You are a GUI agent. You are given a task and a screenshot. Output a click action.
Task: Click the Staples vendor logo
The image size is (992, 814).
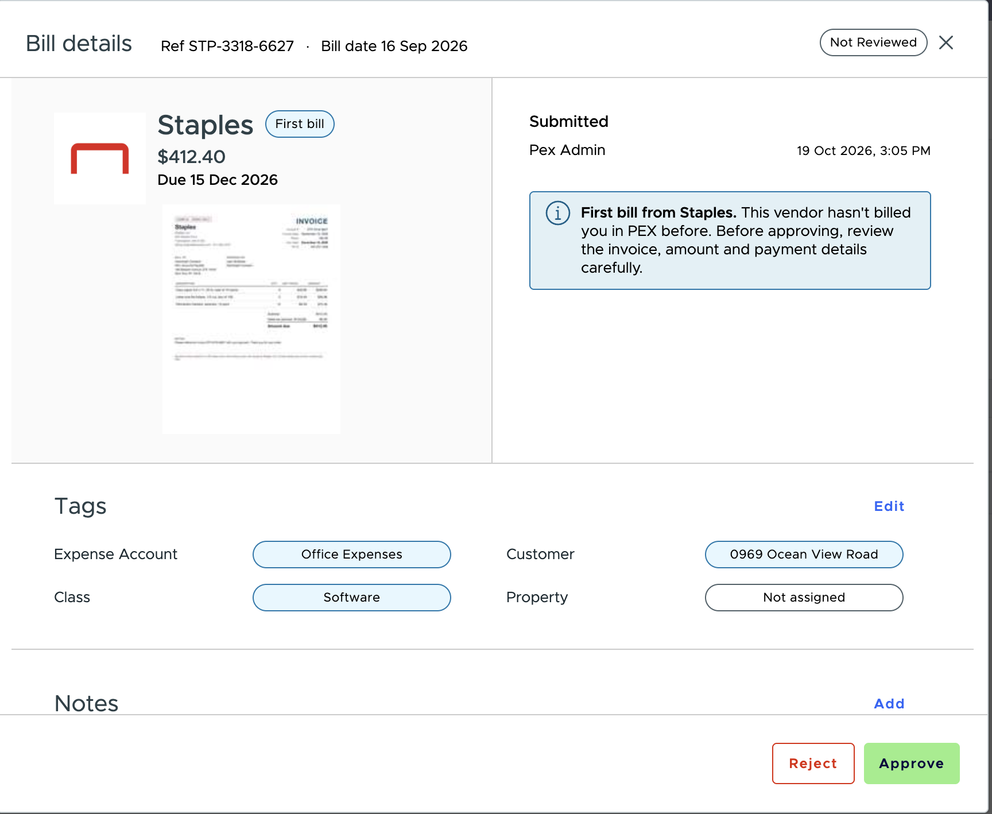pyautogui.click(x=100, y=158)
